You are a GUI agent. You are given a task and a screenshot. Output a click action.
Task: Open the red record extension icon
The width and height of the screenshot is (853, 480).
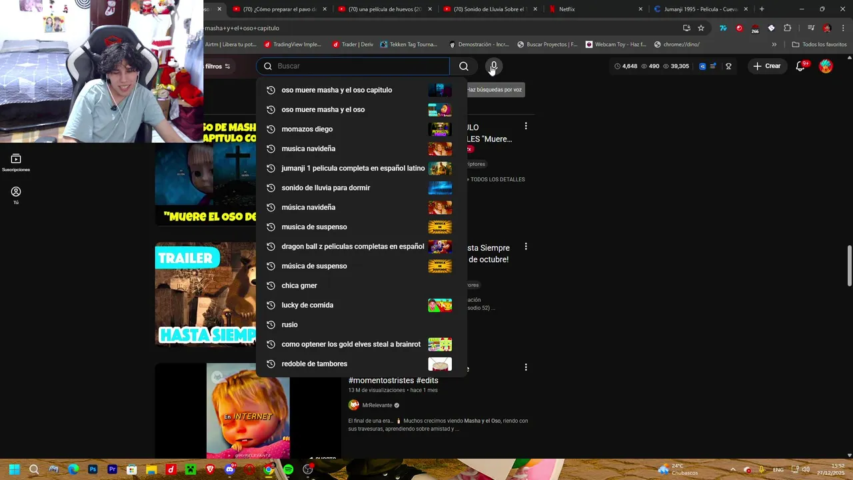click(x=739, y=28)
